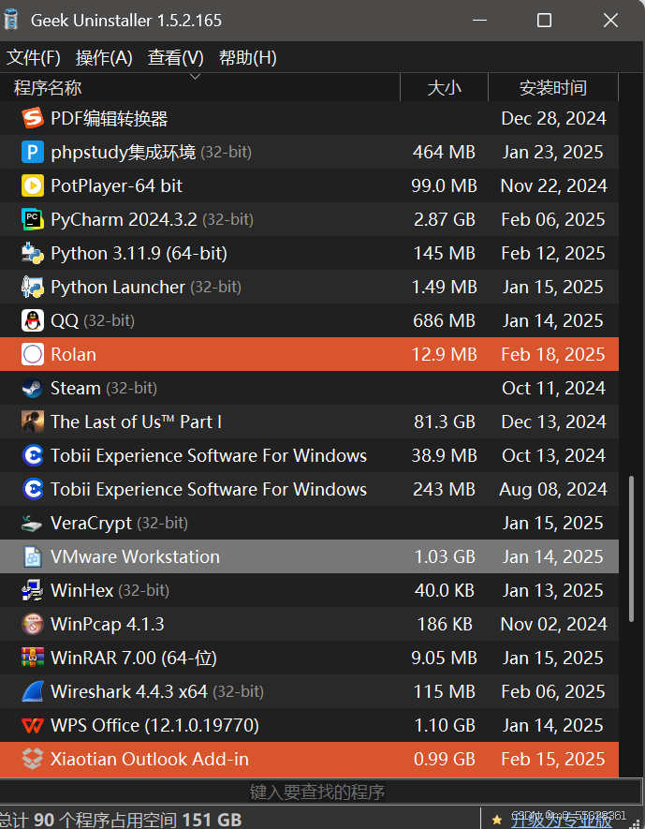Viewport: 645px width, 829px height.
Task: Click the Tobii icon in the 243 MB row
Action: coord(33,489)
